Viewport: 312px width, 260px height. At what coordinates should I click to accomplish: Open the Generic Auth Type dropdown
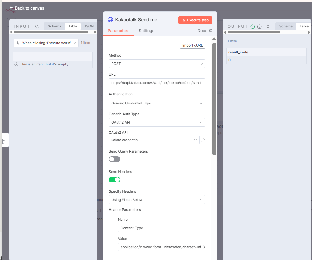coord(157,122)
